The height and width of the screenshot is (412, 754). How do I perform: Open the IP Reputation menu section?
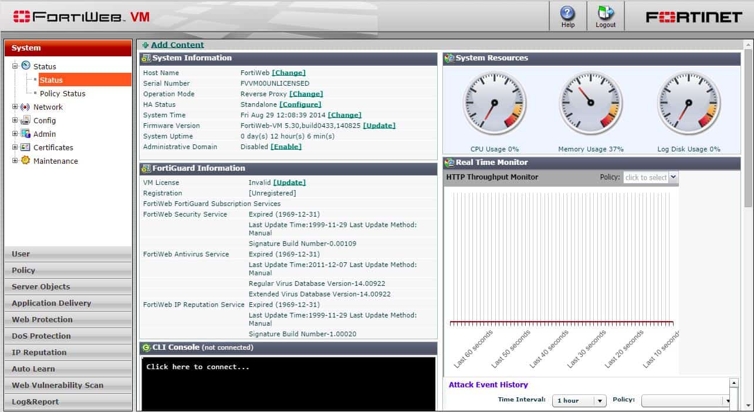pyautogui.click(x=68, y=353)
